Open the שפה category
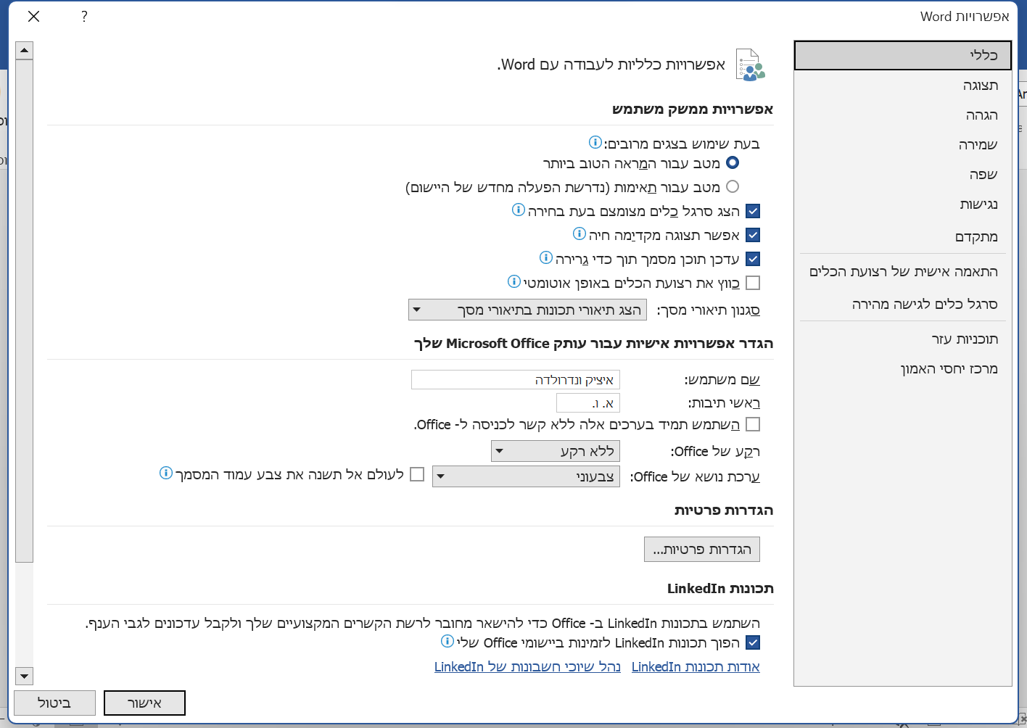 [903, 174]
